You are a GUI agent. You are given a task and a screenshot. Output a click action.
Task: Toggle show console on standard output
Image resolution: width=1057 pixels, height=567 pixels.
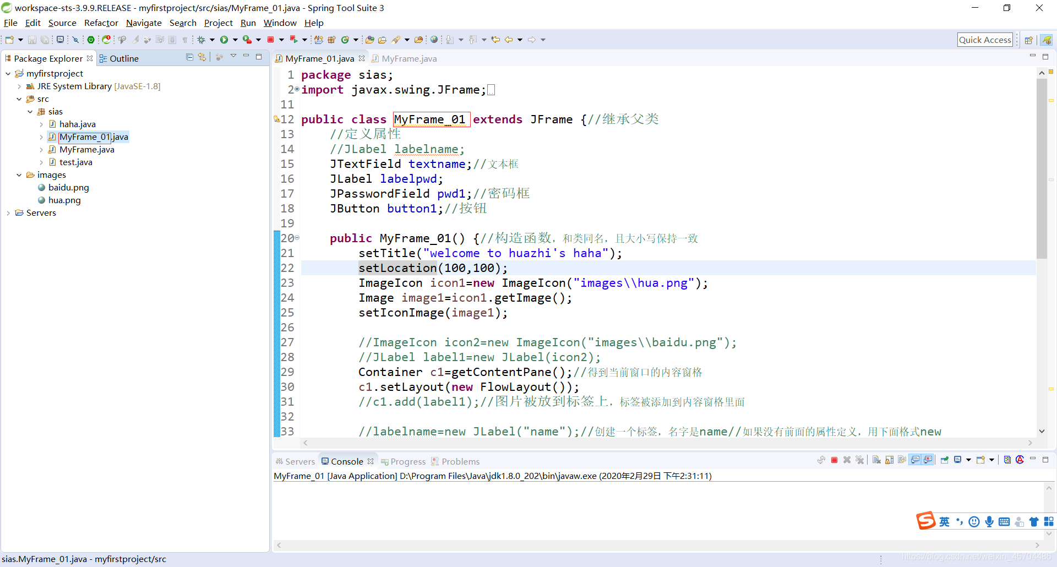pyautogui.click(x=915, y=460)
